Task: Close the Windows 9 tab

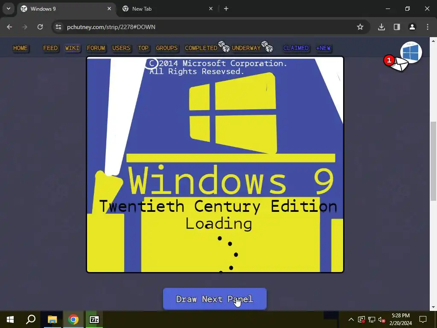Action: (x=109, y=9)
